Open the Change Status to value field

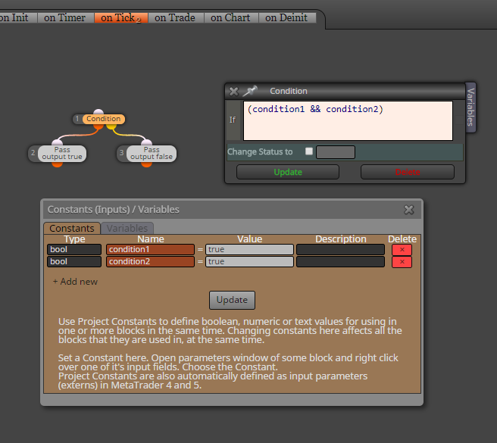click(336, 152)
